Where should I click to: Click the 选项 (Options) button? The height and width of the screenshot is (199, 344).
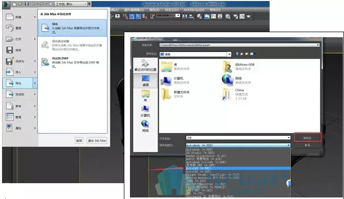pos(79,140)
